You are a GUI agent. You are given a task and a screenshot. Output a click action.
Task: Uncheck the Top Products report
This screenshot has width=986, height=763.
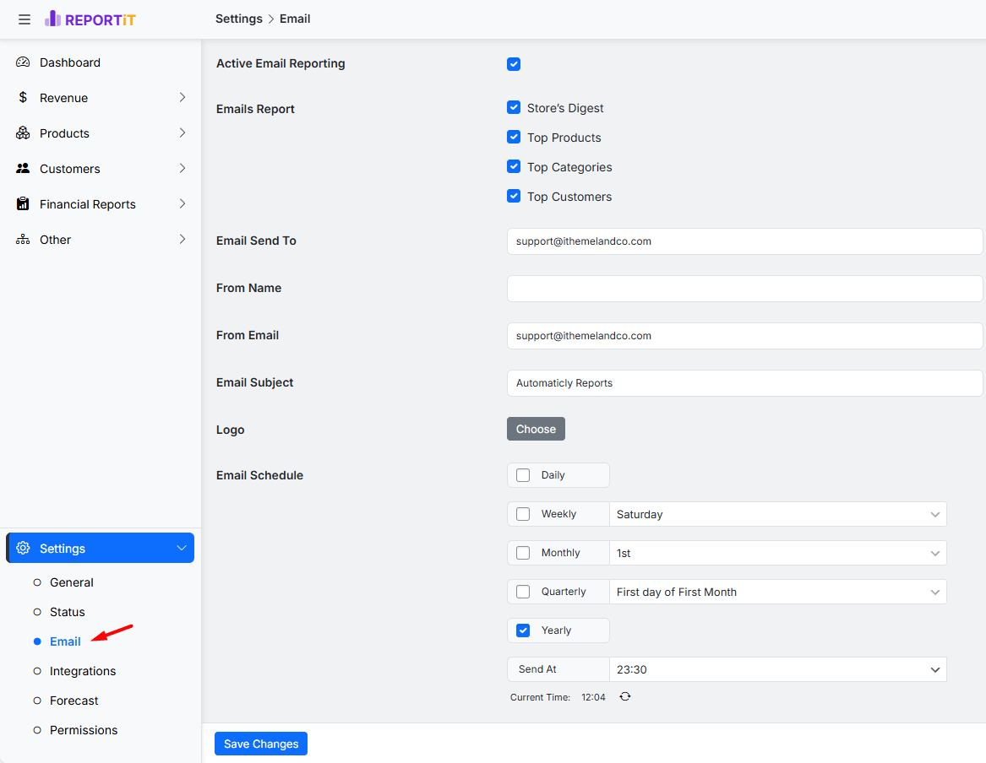(514, 138)
